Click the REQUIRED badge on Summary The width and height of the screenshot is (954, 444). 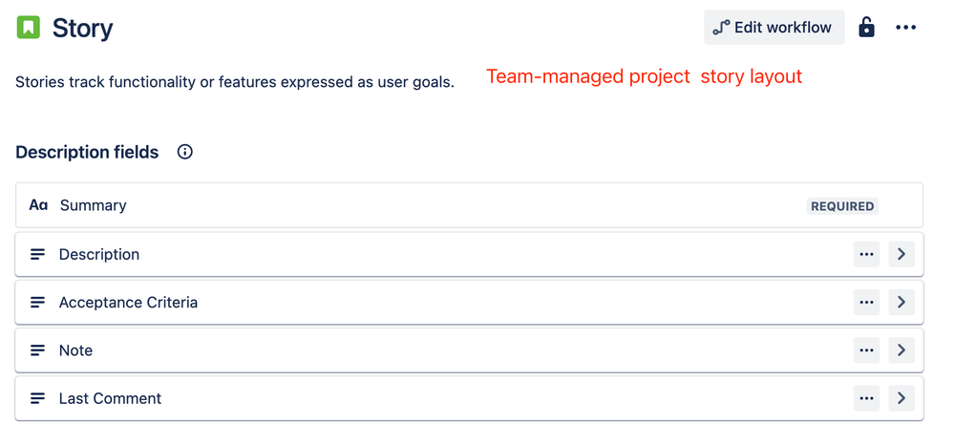click(842, 206)
